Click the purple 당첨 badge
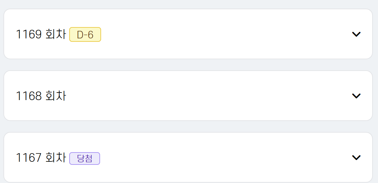The height and width of the screenshot is (183, 378). pos(85,158)
